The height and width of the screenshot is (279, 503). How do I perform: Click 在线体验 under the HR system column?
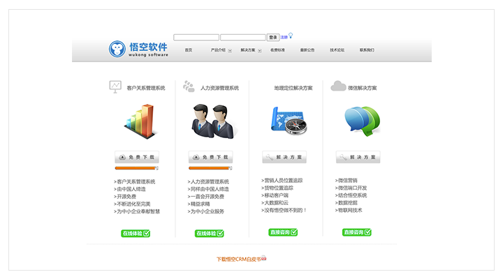pyautogui.click(x=210, y=233)
